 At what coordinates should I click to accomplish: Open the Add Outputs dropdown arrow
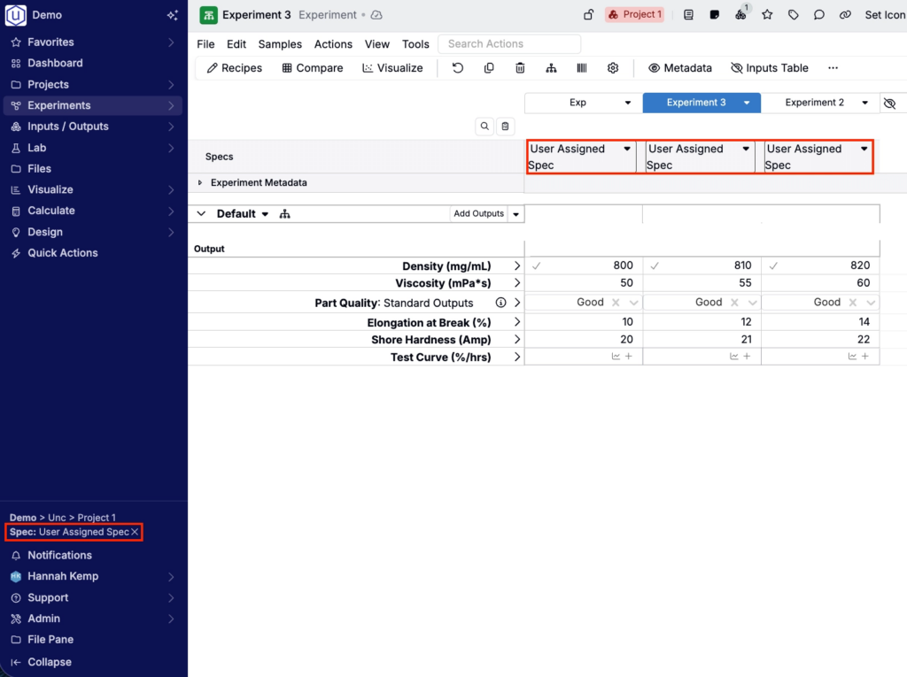pos(516,214)
